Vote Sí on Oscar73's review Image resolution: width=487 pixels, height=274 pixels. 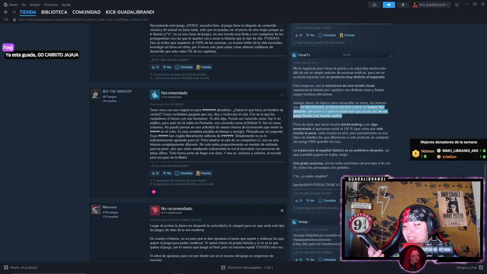[x=298, y=201]
